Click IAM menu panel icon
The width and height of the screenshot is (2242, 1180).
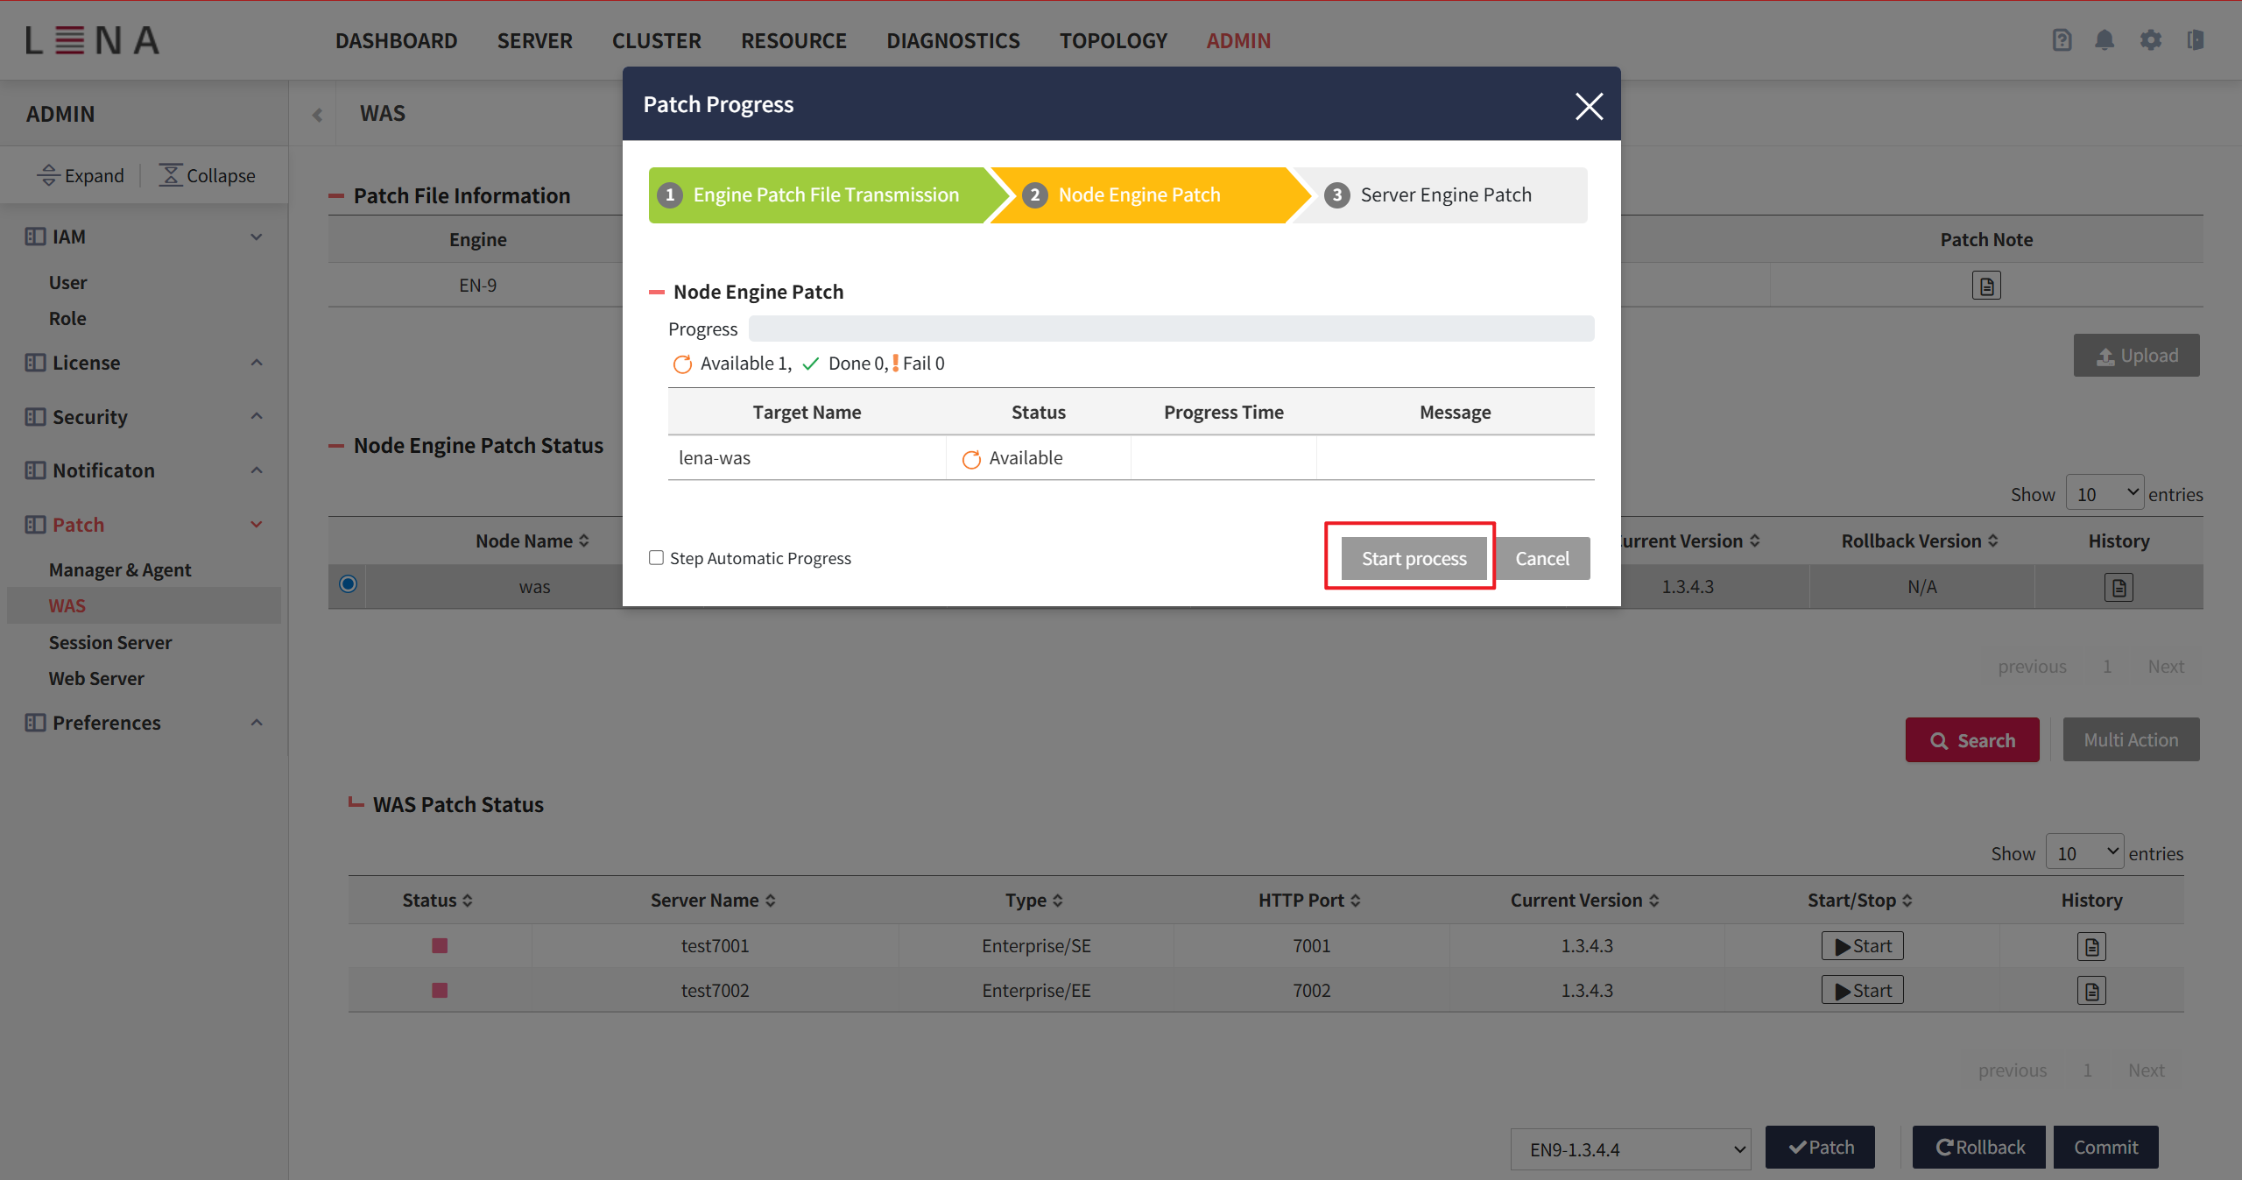click(x=35, y=237)
